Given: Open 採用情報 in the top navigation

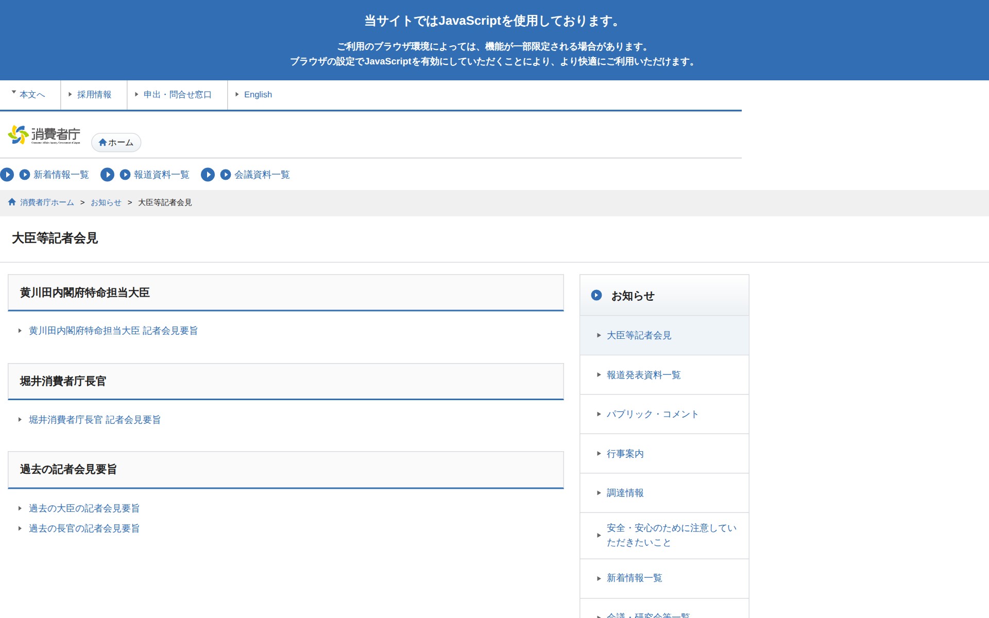Looking at the screenshot, I should coord(94,95).
